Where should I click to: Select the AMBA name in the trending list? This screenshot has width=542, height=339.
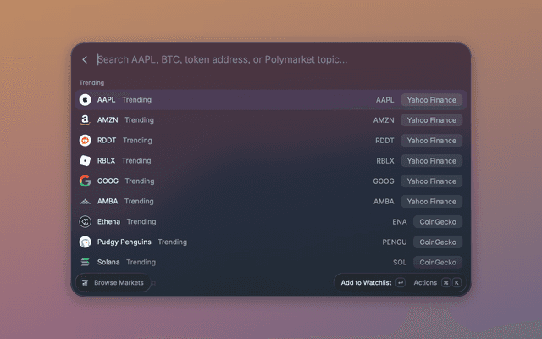pos(108,202)
